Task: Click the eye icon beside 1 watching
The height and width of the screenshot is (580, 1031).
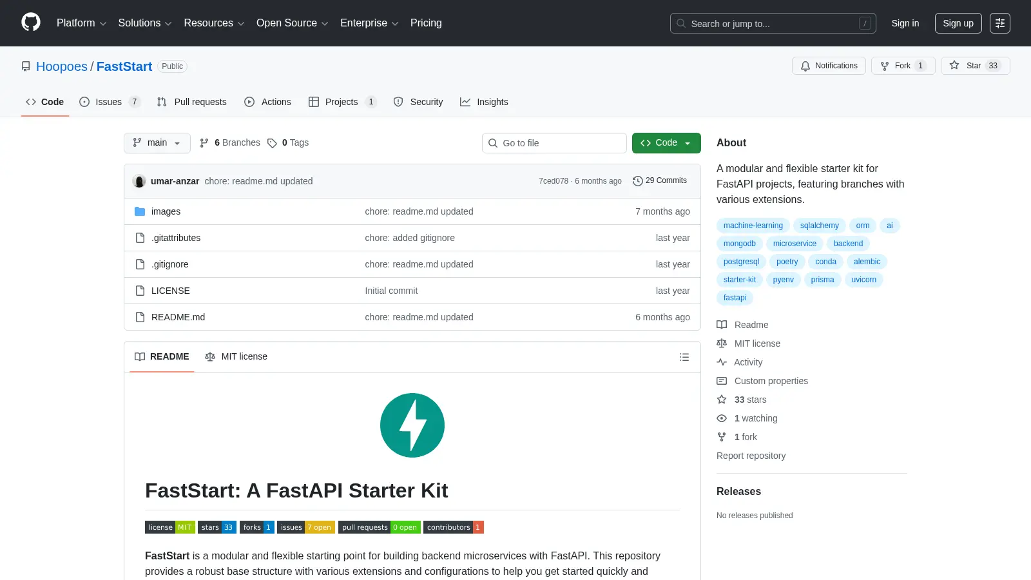Action: point(722,418)
